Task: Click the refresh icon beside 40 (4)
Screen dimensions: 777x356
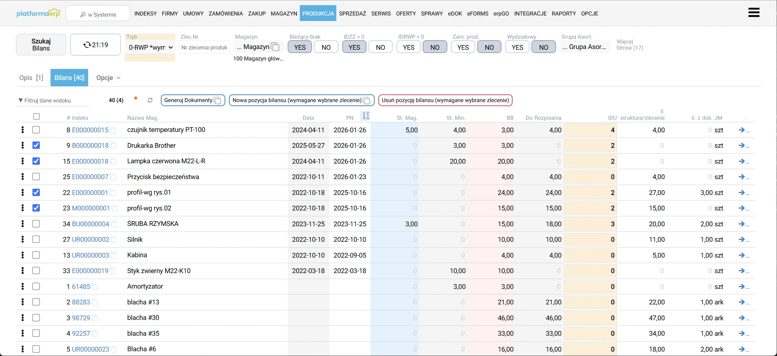Action: (150, 100)
